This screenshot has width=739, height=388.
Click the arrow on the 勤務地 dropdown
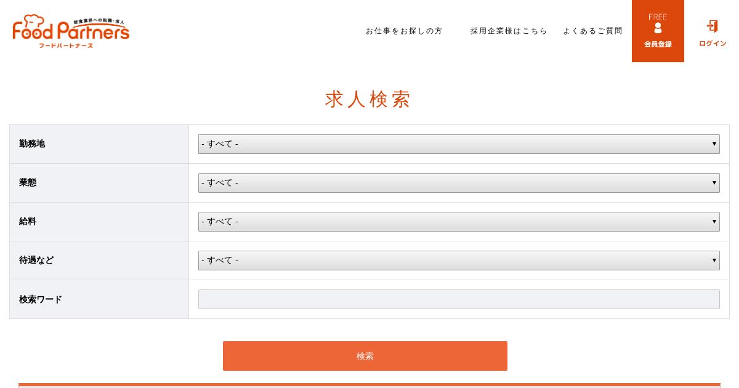coord(714,144)
